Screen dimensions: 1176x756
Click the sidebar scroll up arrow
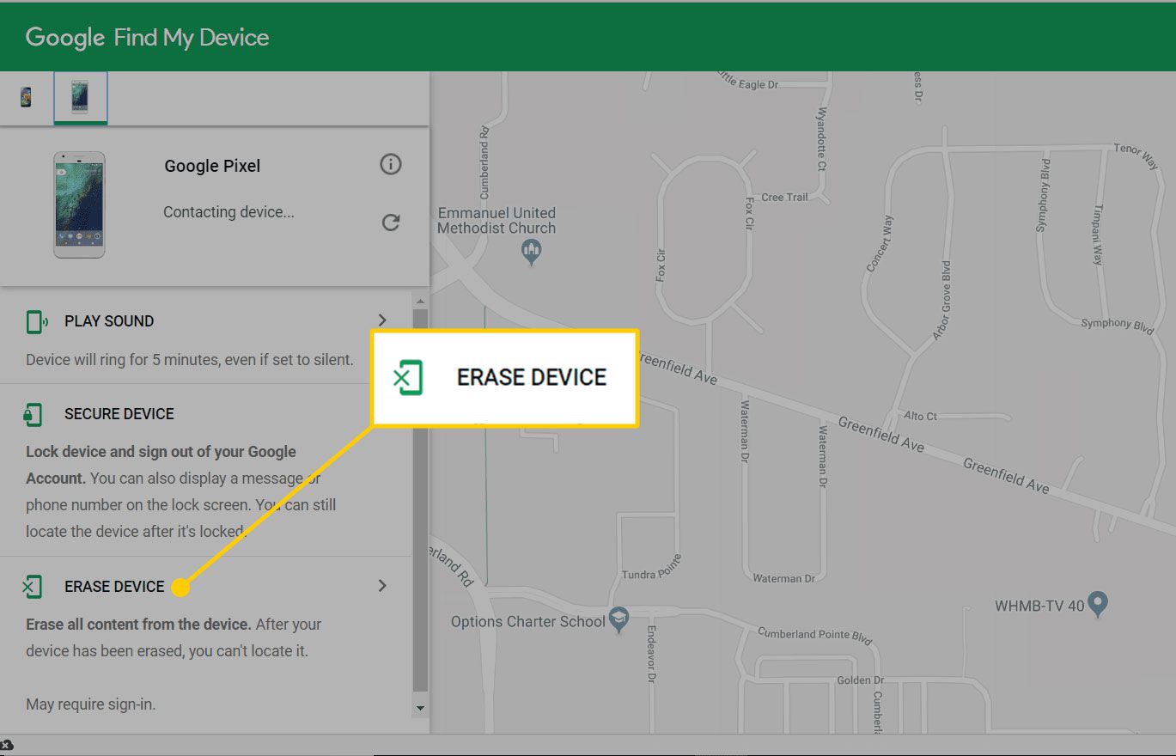point(420,301)
